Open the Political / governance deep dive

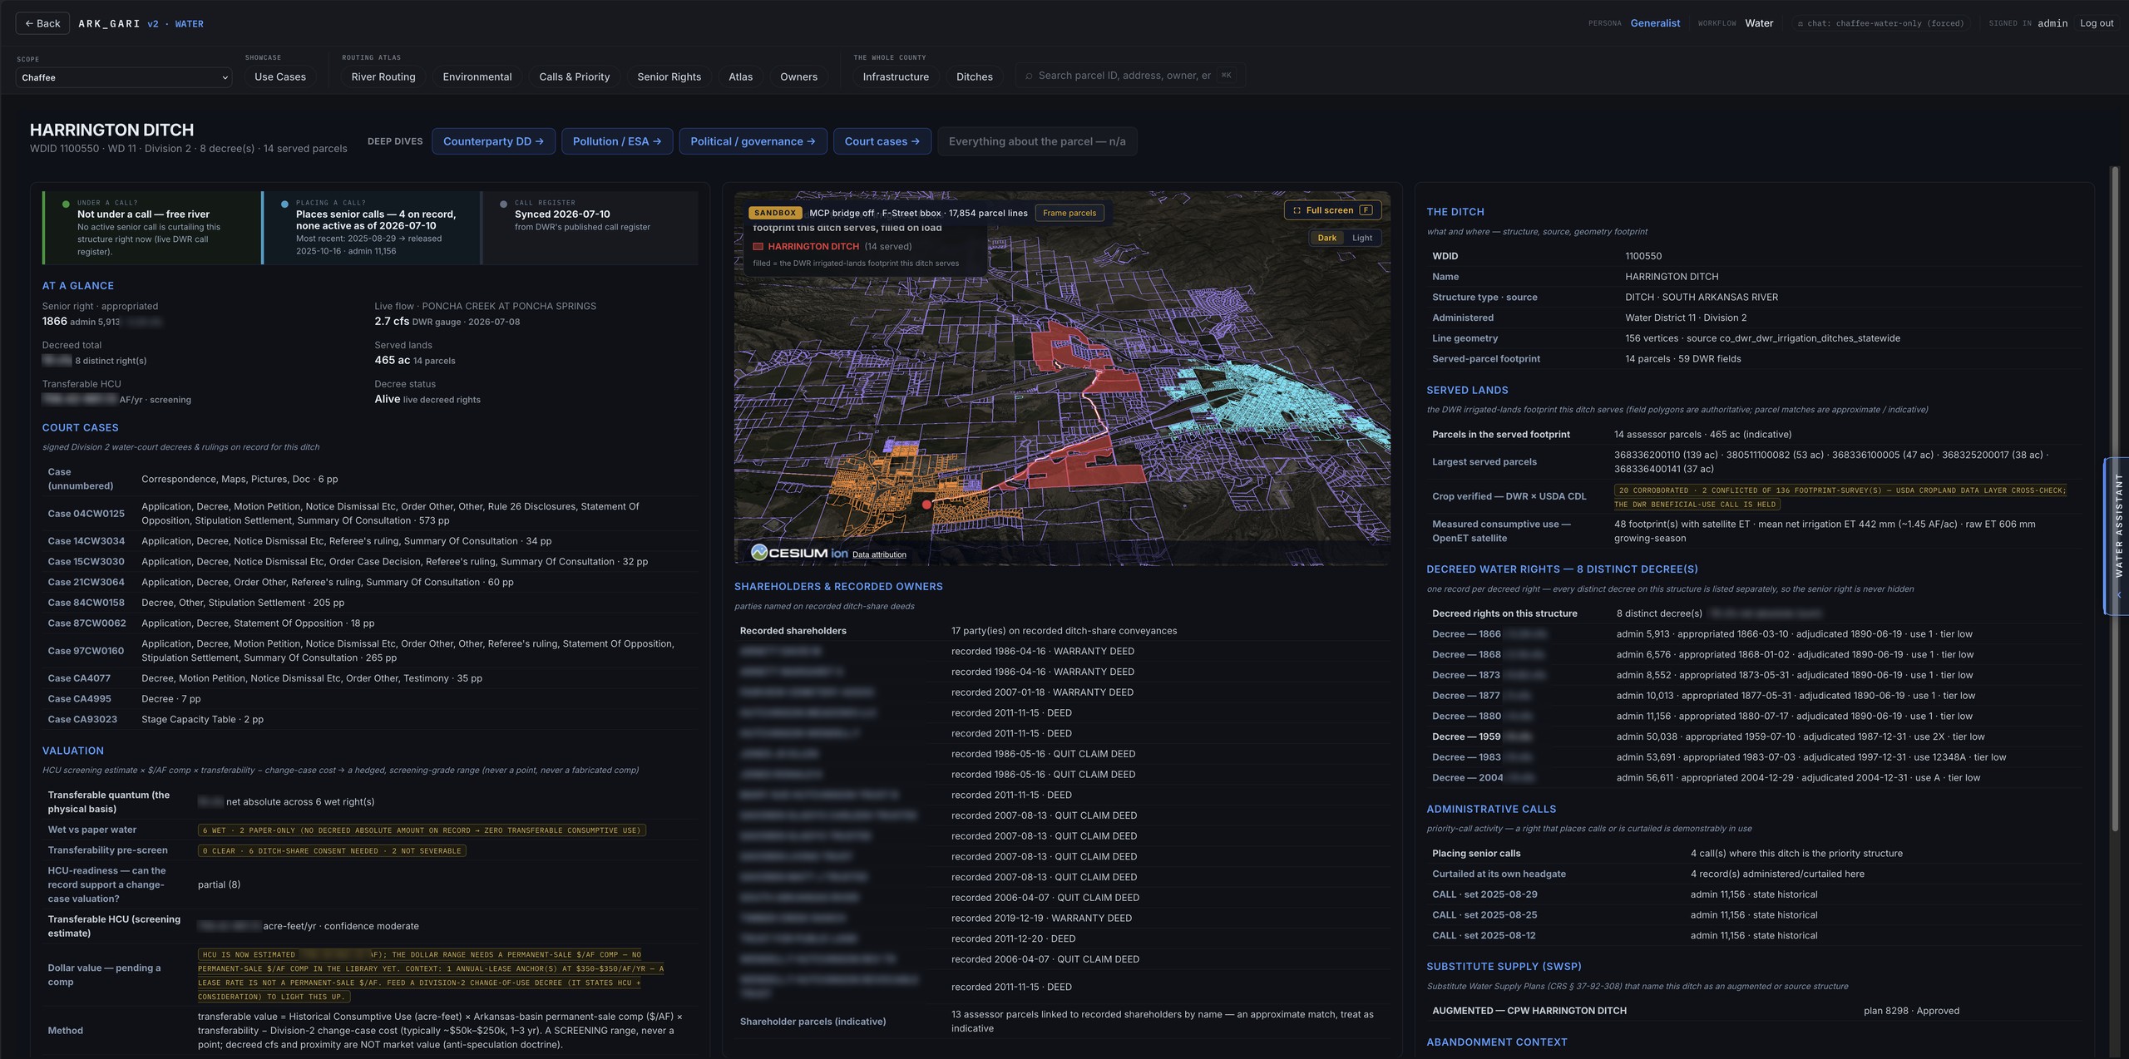753,141
